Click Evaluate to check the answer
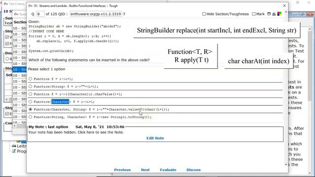This screenshot has height=177, width=315. (x=168, y=170)
